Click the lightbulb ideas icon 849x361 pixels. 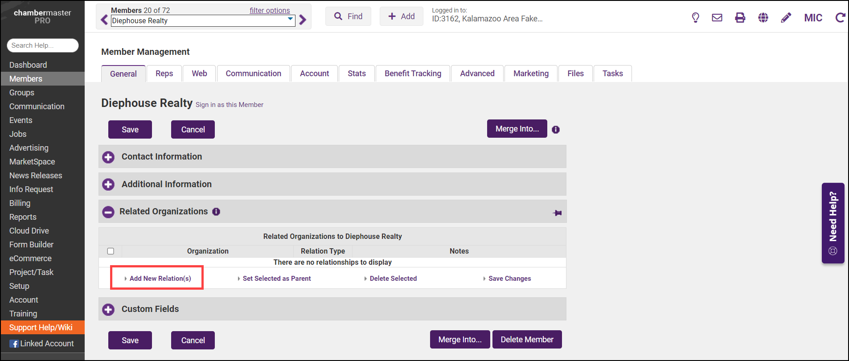[x=695, y=18]
